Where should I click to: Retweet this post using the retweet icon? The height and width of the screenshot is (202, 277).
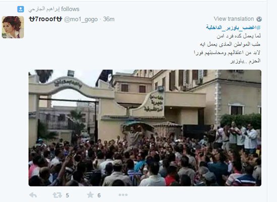(57, 195)
